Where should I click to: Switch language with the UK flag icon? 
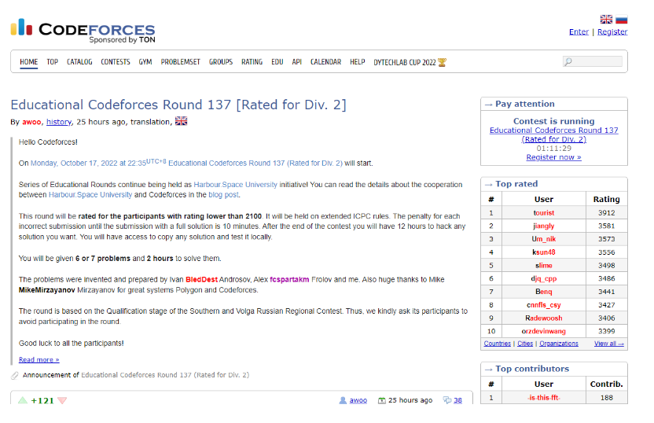point(606,19)
